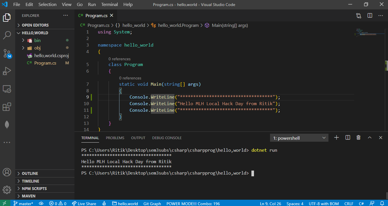Open the Selection menu
Viewport: 388px width, 206px height.
coord(48,5)
